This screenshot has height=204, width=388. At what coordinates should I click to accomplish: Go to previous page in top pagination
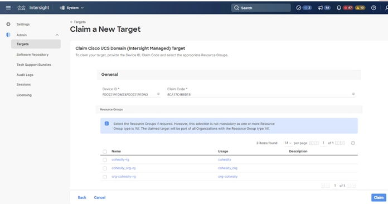tap(316, 143)
